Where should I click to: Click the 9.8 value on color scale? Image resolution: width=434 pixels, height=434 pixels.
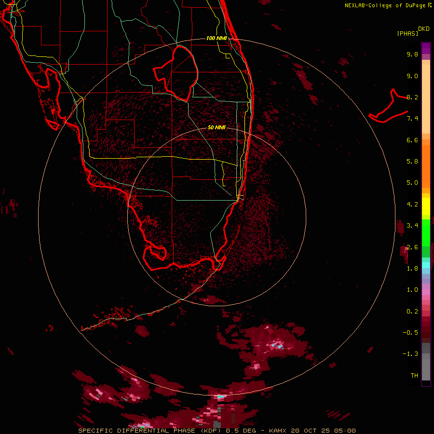click(x=412, y=54)
